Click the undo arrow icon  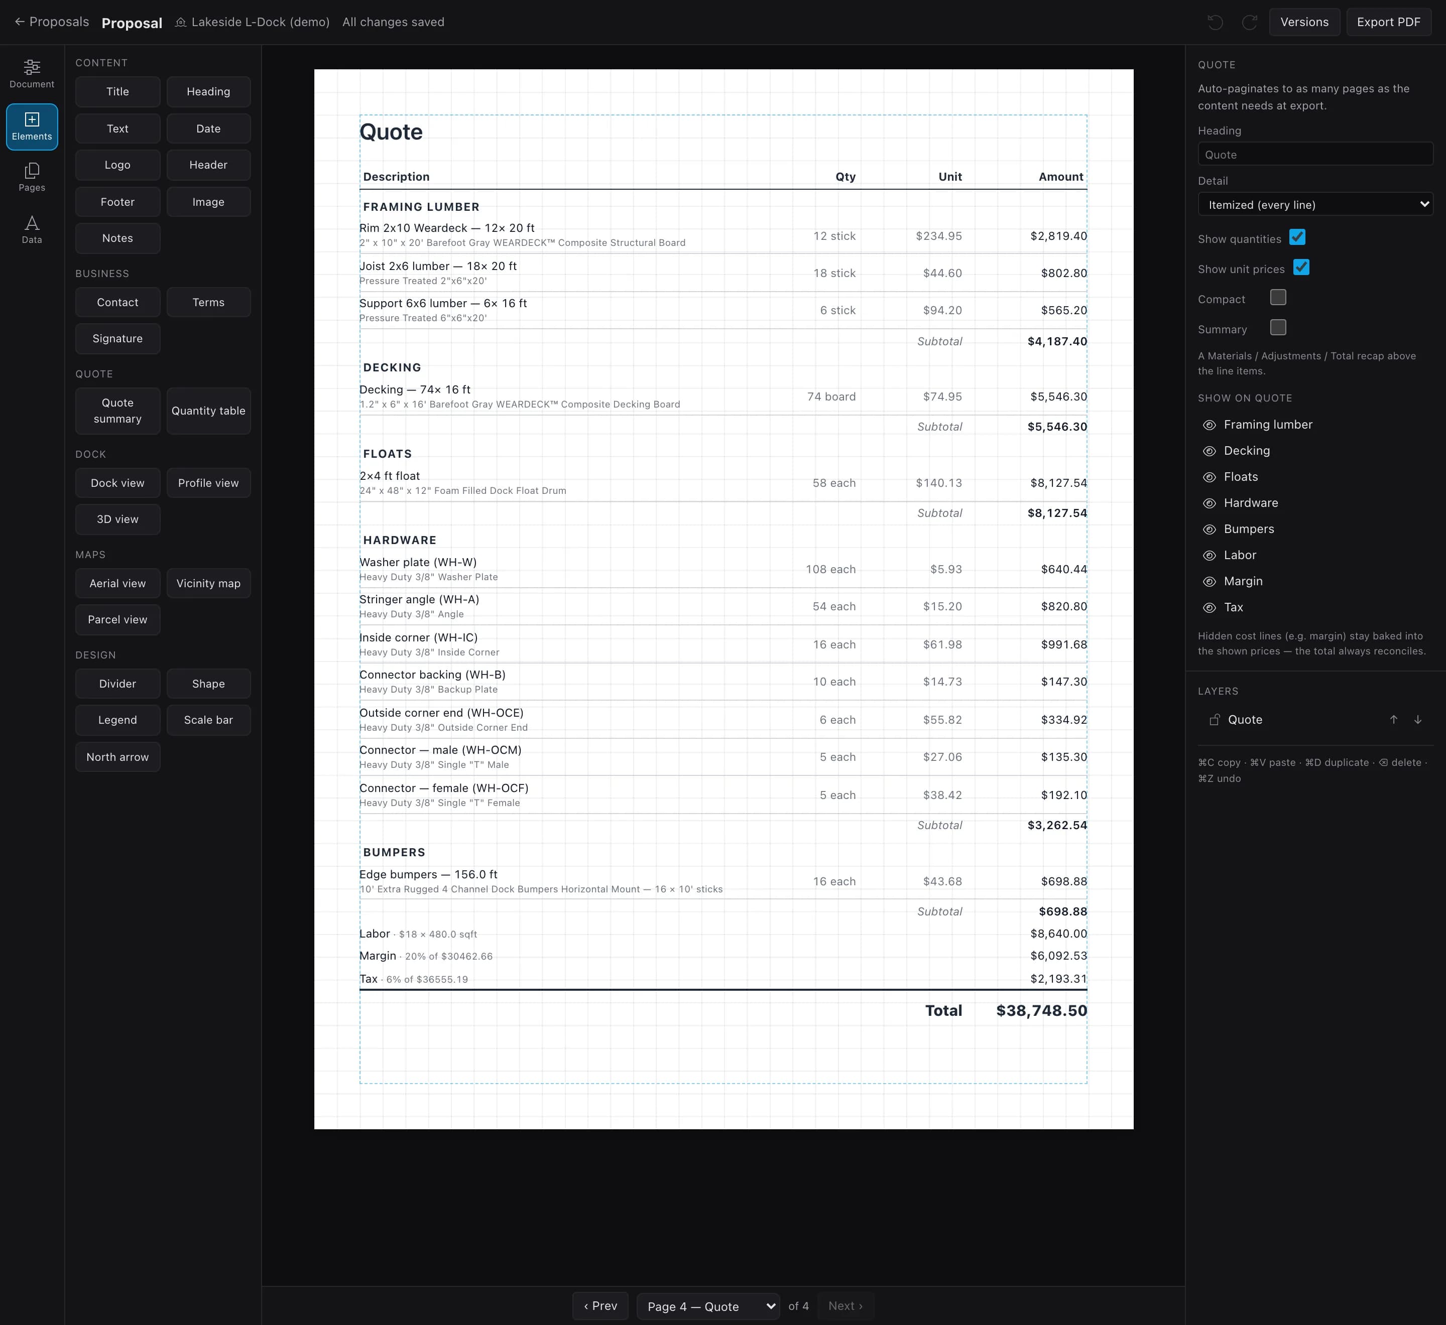coord(1215,22)
